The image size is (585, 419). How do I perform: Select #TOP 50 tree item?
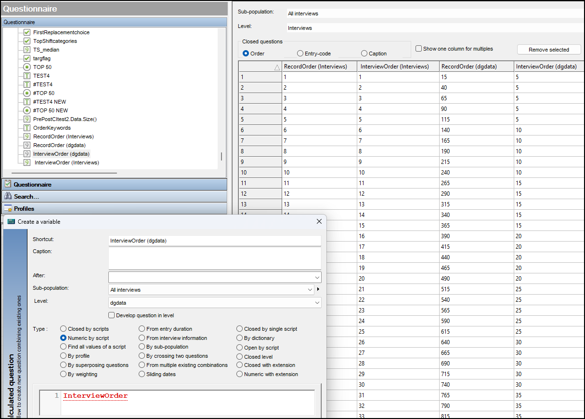(x=44, y=93)
